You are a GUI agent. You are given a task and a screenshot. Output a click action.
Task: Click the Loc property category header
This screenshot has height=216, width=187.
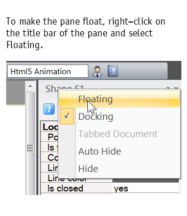[50, 127]
